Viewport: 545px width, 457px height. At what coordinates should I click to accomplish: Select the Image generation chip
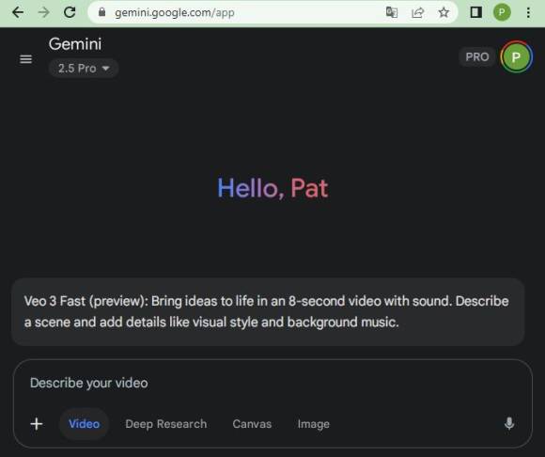(314, 424)
